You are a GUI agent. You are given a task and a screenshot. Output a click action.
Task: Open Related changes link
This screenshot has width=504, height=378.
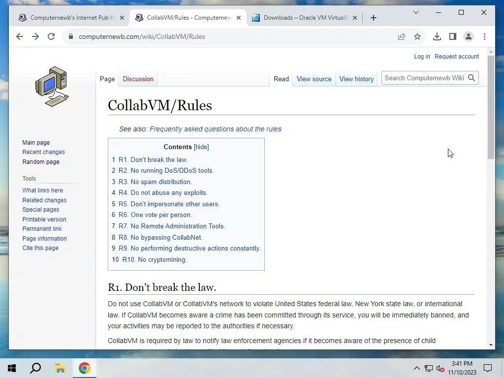pyautogui.click(x=44, y=200)
